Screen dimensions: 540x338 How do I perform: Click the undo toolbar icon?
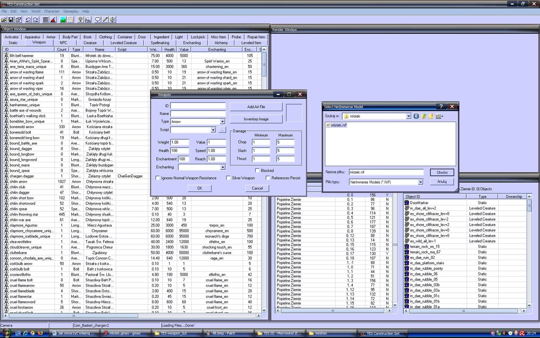[28, 20]
